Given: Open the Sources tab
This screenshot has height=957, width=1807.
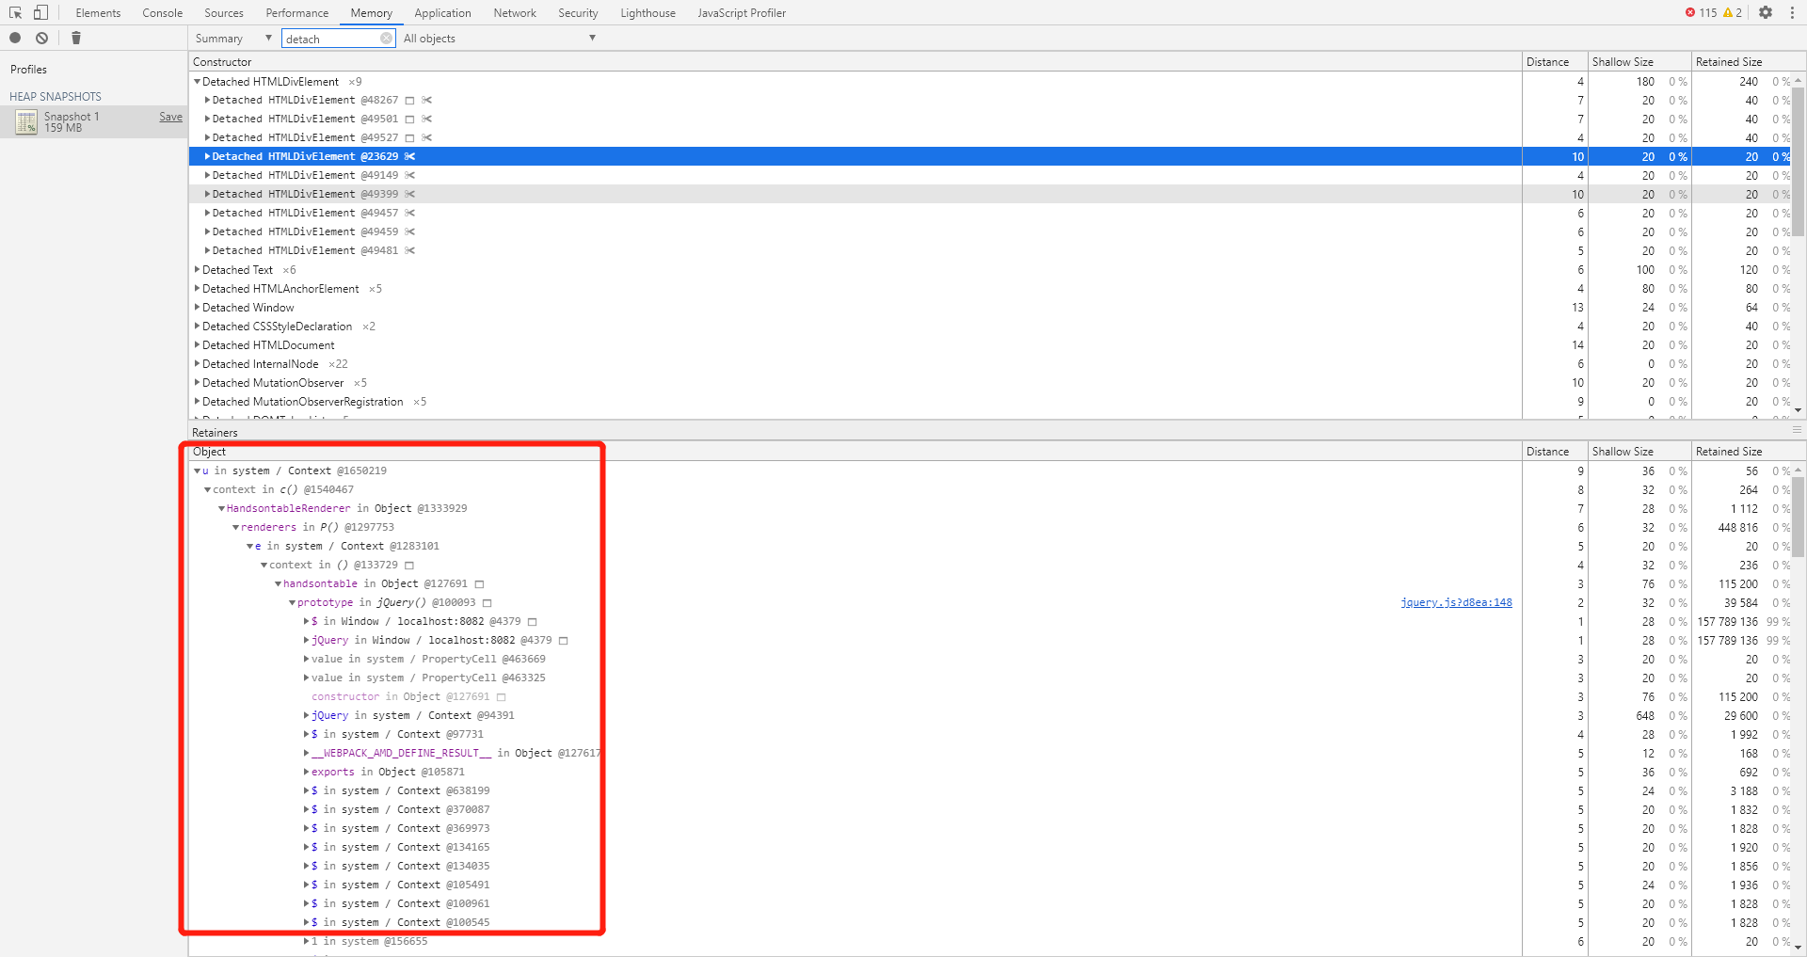Looking at the screenshot, I should pos(224,13).
